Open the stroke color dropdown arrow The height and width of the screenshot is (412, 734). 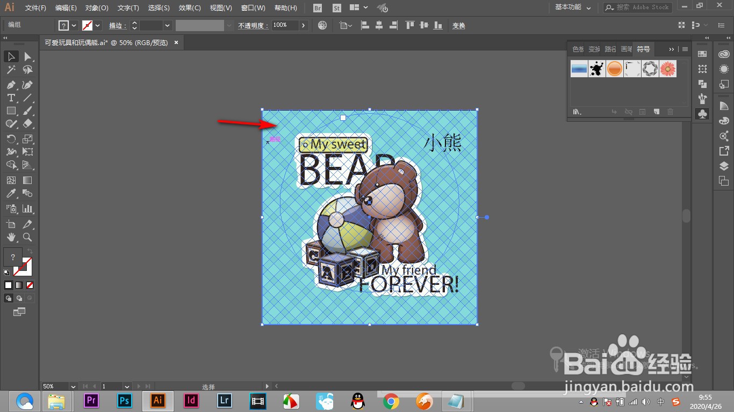(x=98, y=25)
